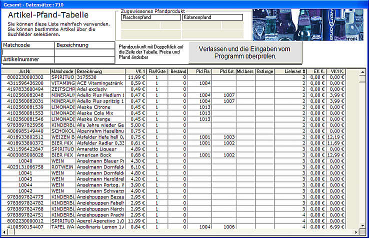The height and width of the screenshot is (238, 369).
Task: Select the ACE Vitamingetränk row description
Action: [x=100, y=83]
